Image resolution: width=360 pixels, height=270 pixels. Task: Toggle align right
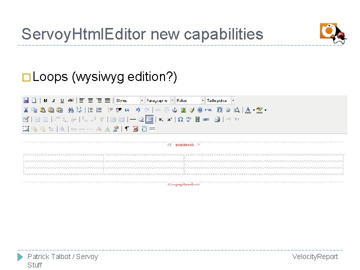pyautogui.click(x=99, y=100)
